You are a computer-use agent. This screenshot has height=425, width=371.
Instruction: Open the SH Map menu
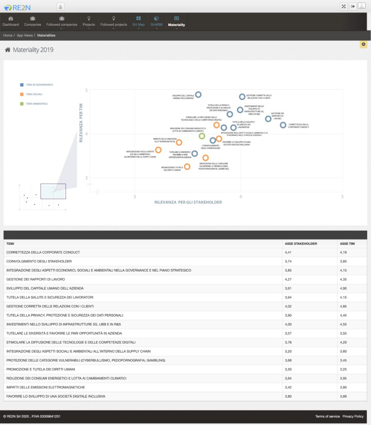pos(138,22)
